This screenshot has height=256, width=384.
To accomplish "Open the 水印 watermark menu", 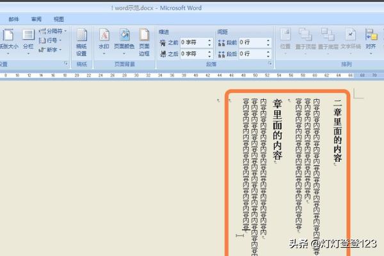I will [104, 42].
